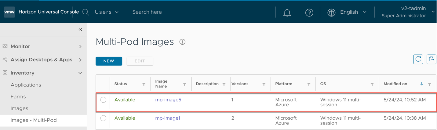This screenshot has height=130, width=437.
Task: Filter the Status column
Action: coord(144,84)
